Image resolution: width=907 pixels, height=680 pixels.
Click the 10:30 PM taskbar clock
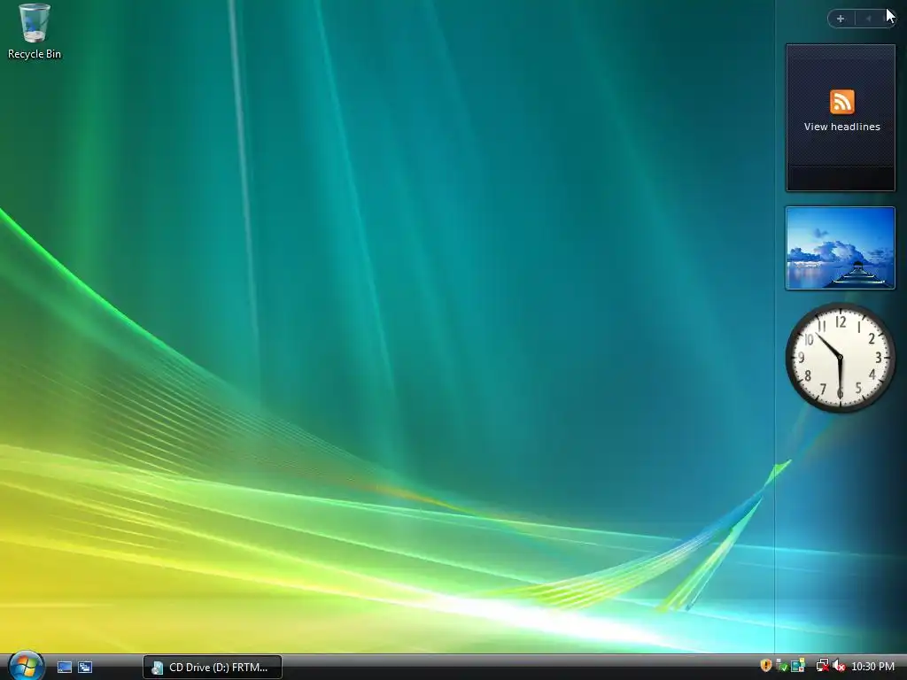[x=872, y=667]
